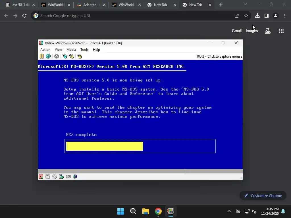Open the View menu in 86Box
291x218 pixels.
[58, 49]
